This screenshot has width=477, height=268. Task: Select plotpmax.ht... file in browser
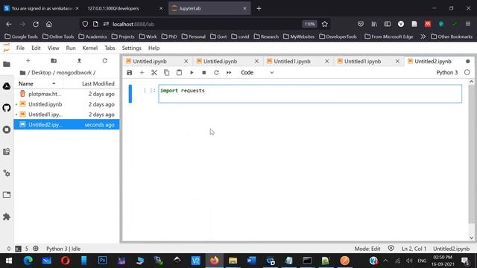[x=66, y=94]
